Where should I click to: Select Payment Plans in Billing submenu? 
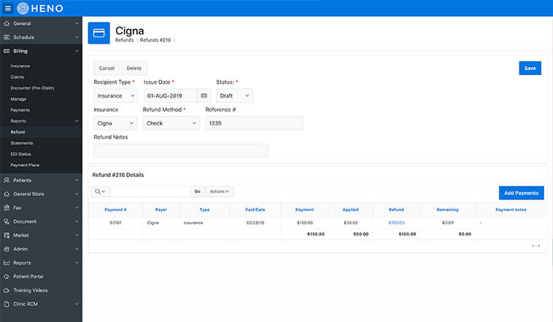pyautogui.click(x=25, y=165)
